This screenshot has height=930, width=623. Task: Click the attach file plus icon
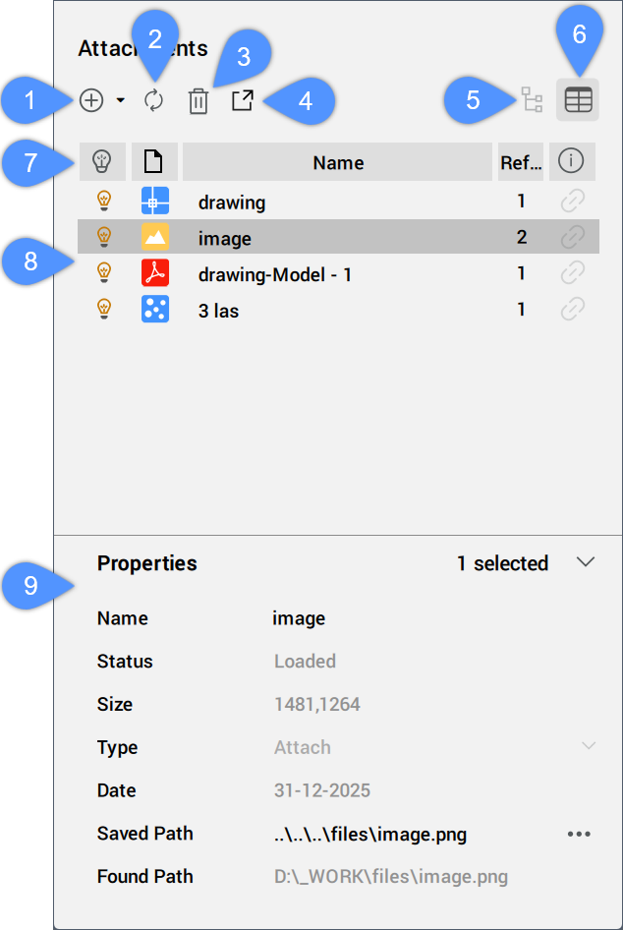click(x=91, y=100)
